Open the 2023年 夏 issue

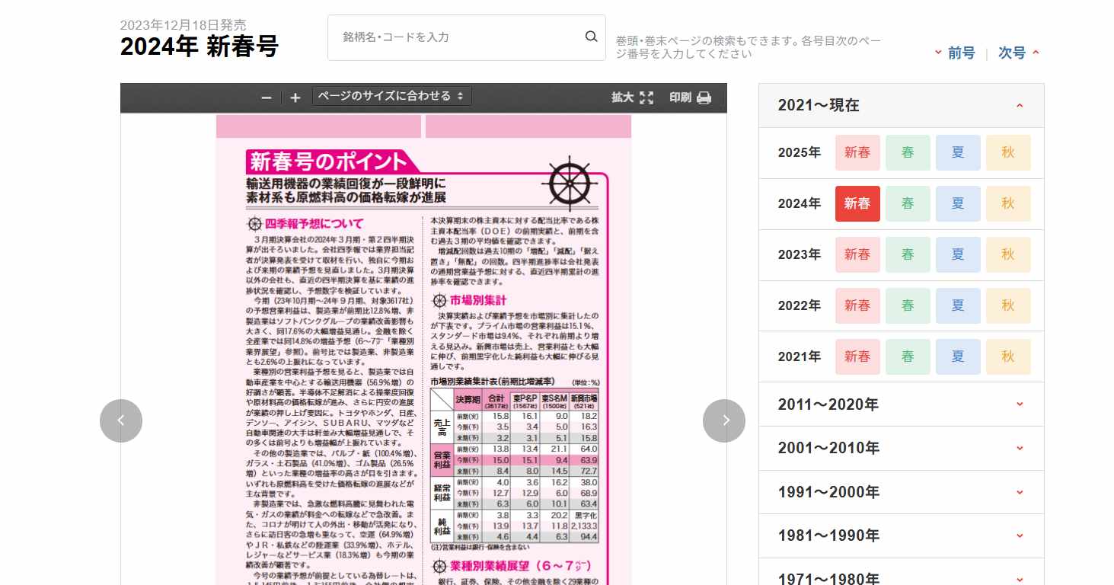[x=957, y=254]
